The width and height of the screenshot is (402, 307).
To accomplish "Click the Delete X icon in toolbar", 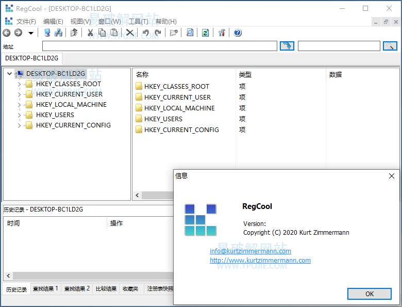I will (x=130, y=33).
